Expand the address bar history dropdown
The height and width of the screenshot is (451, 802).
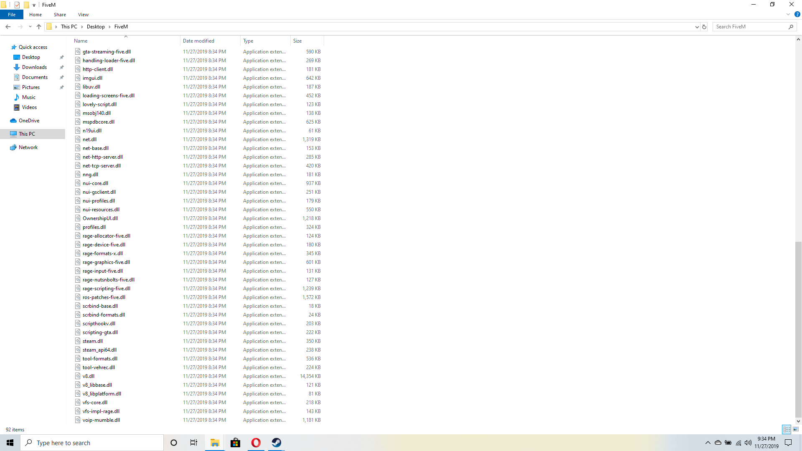[x=697, y=27]
